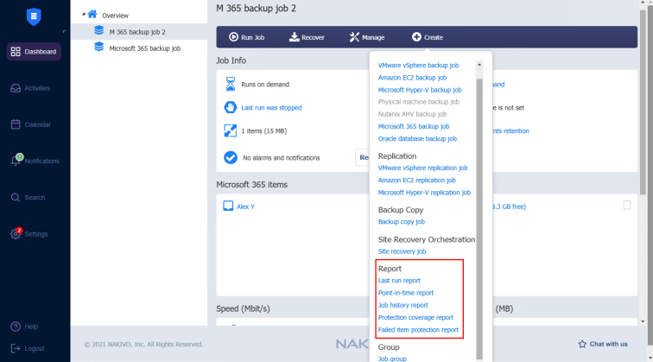Tick the checkbox in Microsoft 365 items row
653x362 pixels.
[627, 206]
